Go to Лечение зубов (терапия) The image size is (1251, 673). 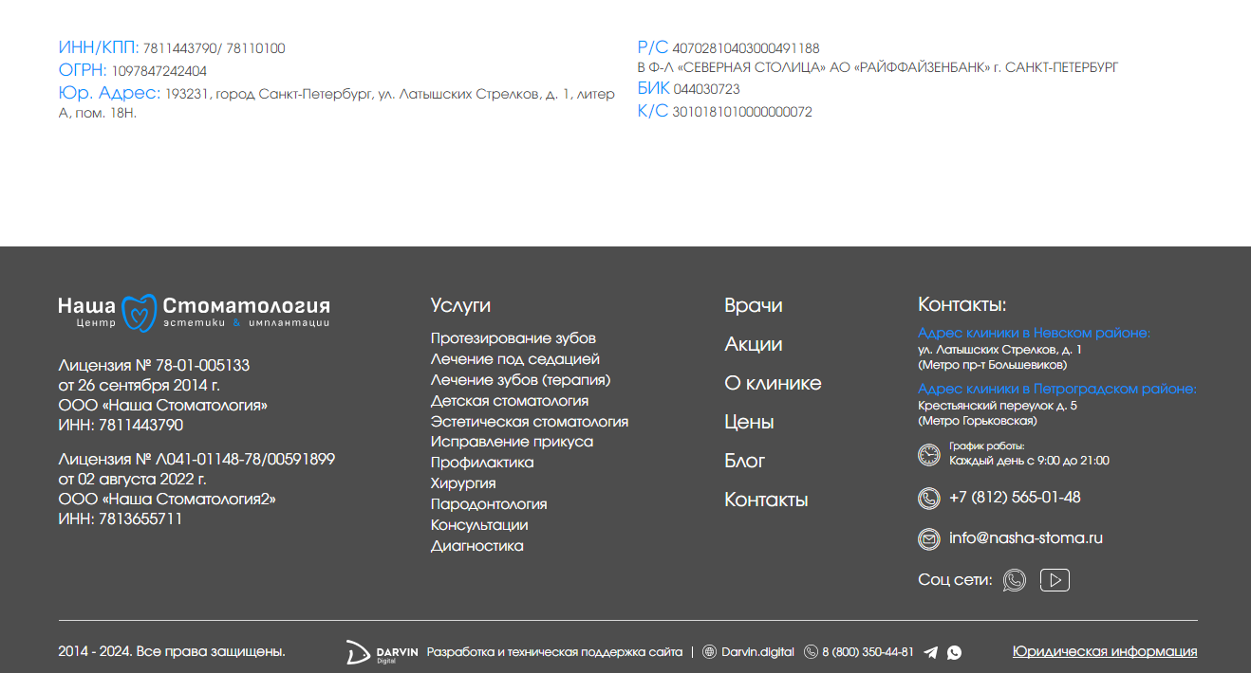pyautogui.click(x=520, y=380)
